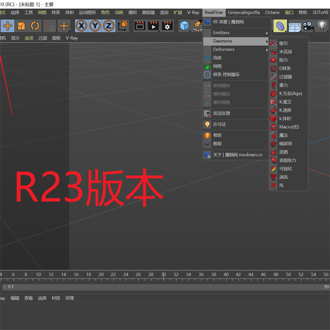Screen dimensions: 330x330
Task: Toggle X axis lock
Action: (81, 26)
